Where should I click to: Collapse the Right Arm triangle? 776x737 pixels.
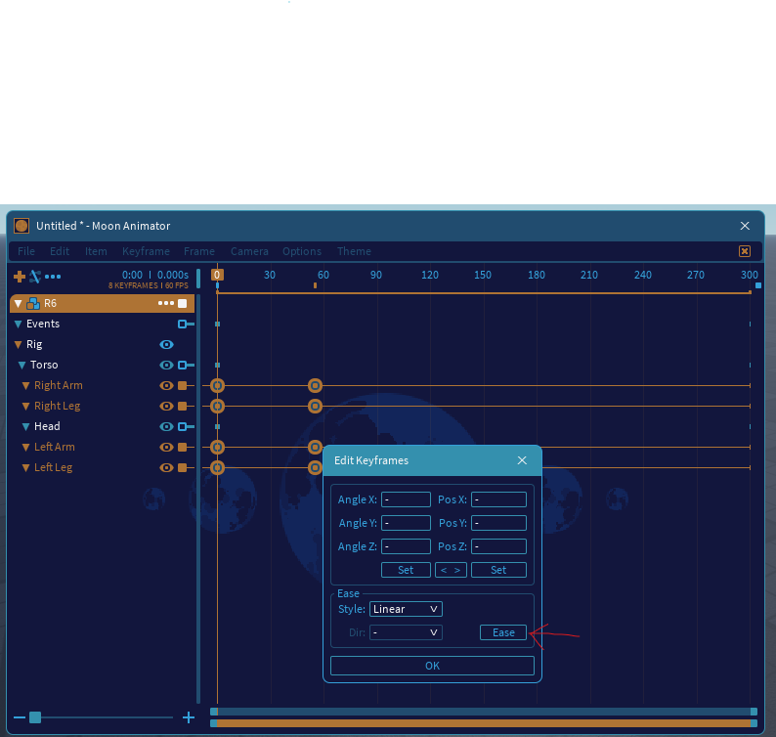(x=26, y=385)
